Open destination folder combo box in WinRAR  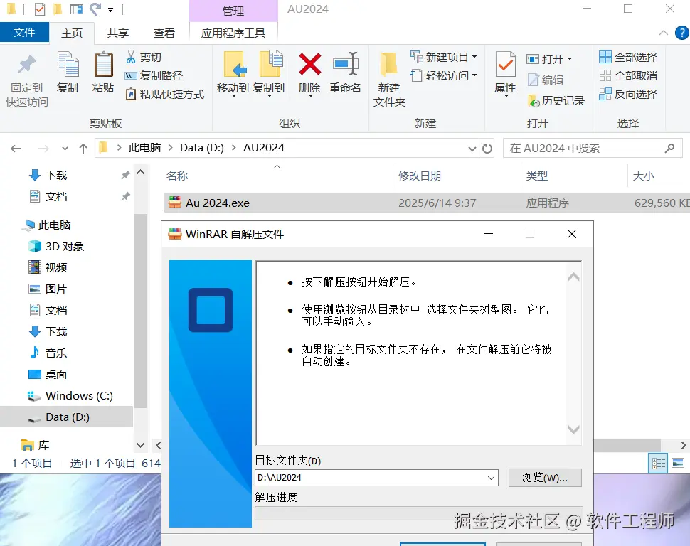(491, 478)
